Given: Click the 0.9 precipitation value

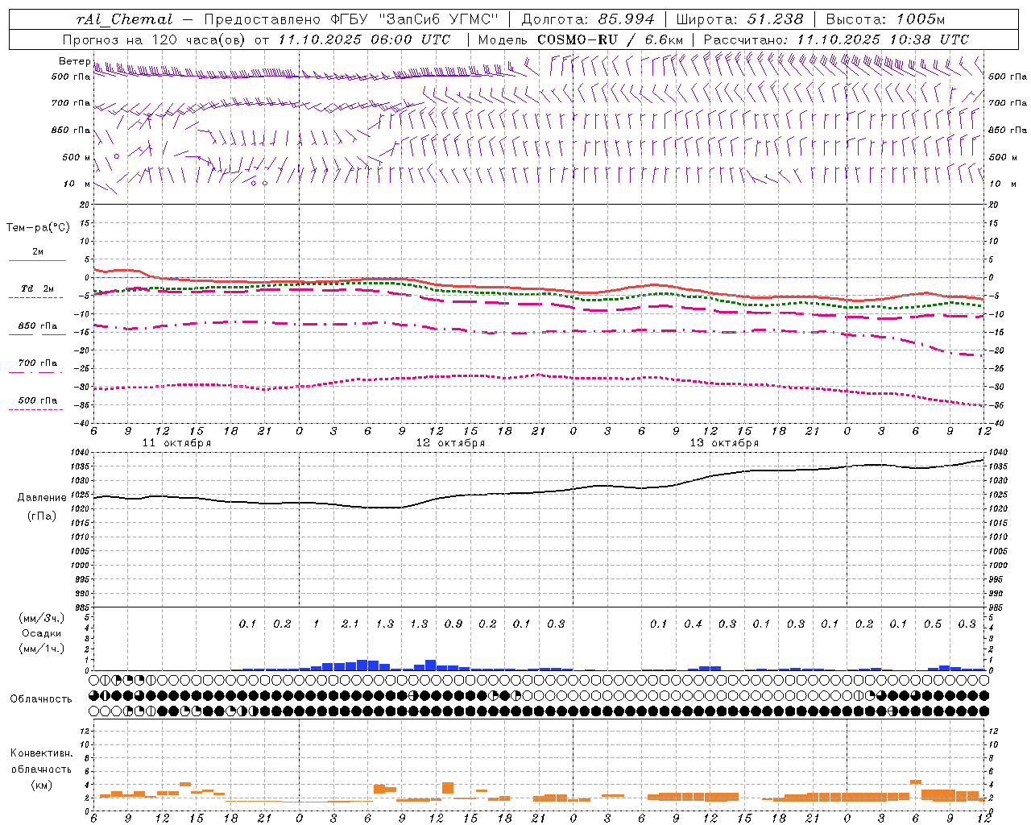Looking at the screenshot, I should click(453, 624).
